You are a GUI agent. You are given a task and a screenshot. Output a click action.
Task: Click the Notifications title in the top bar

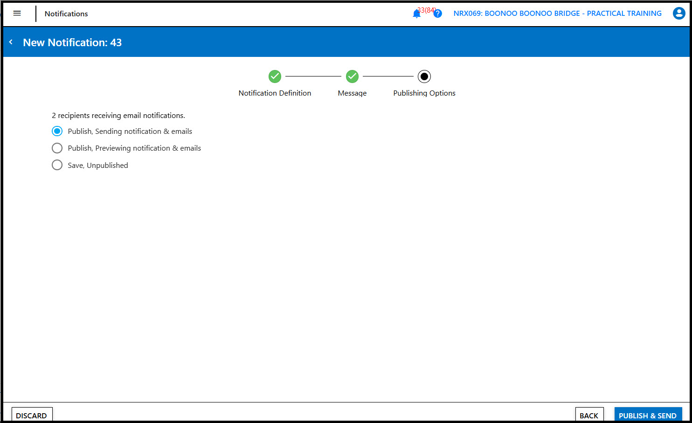click(66, 14)
